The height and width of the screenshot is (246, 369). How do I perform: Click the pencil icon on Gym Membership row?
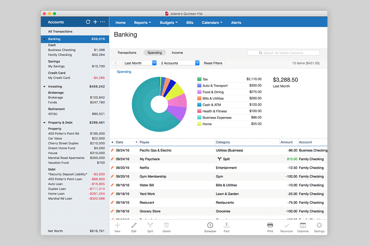click(112, 176)
